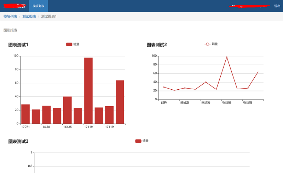The width and height of the screenshot is (283, 173).
Task: Go to 模块列表 in the breadcrumb
Action: tap(10, 16)
